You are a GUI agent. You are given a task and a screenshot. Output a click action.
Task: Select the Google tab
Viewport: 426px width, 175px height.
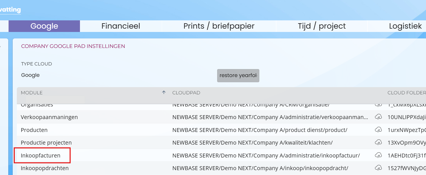(x=44, y=26)
